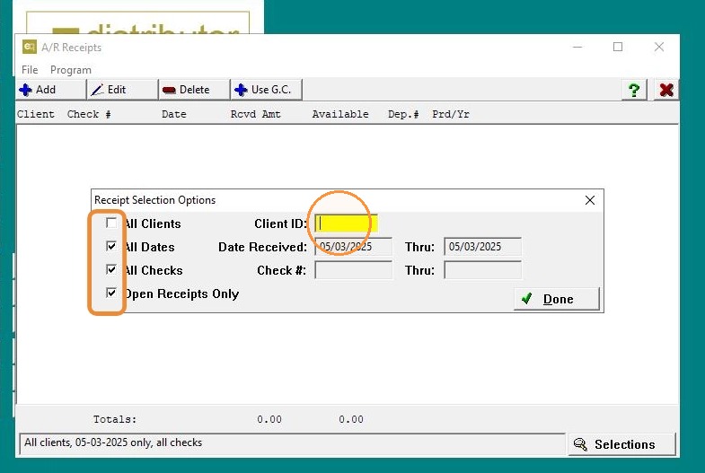705x473 pixels.
Task: Open the Program menu
Action: (71, 70)
